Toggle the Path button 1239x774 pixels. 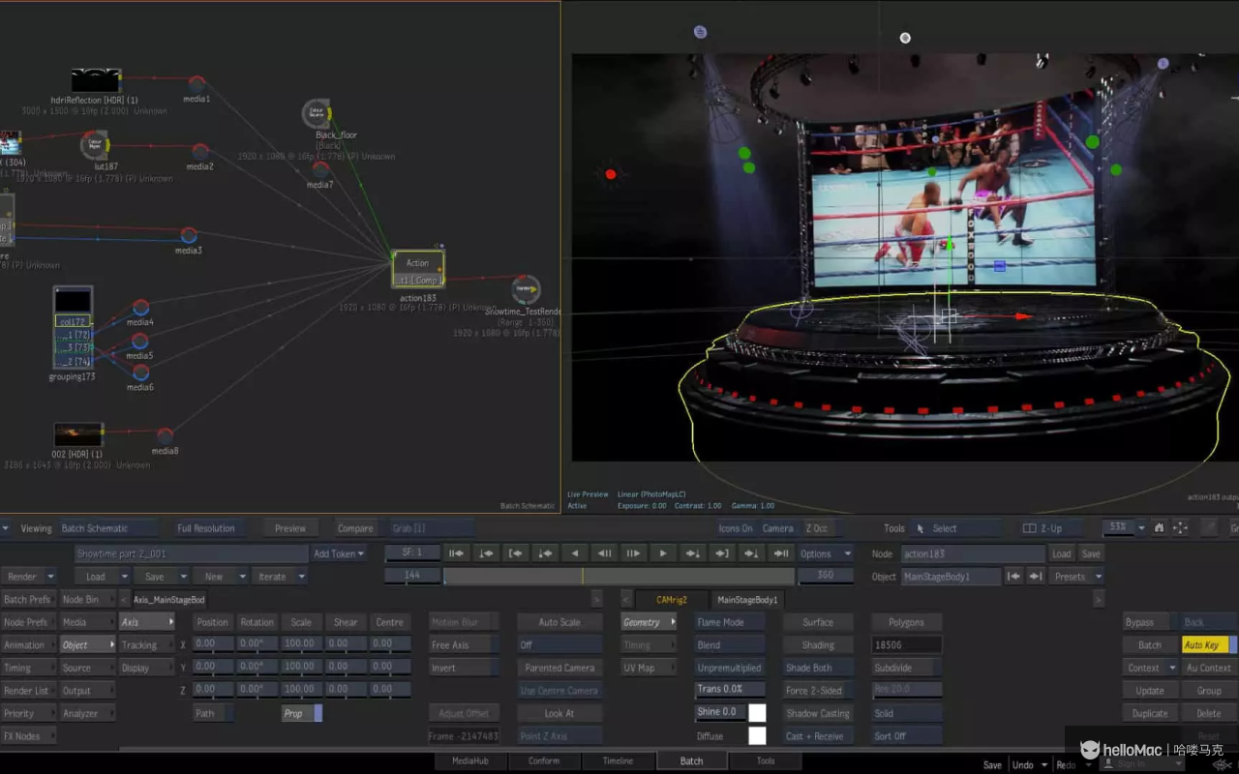pyautogui.click(x=213, y=713)
